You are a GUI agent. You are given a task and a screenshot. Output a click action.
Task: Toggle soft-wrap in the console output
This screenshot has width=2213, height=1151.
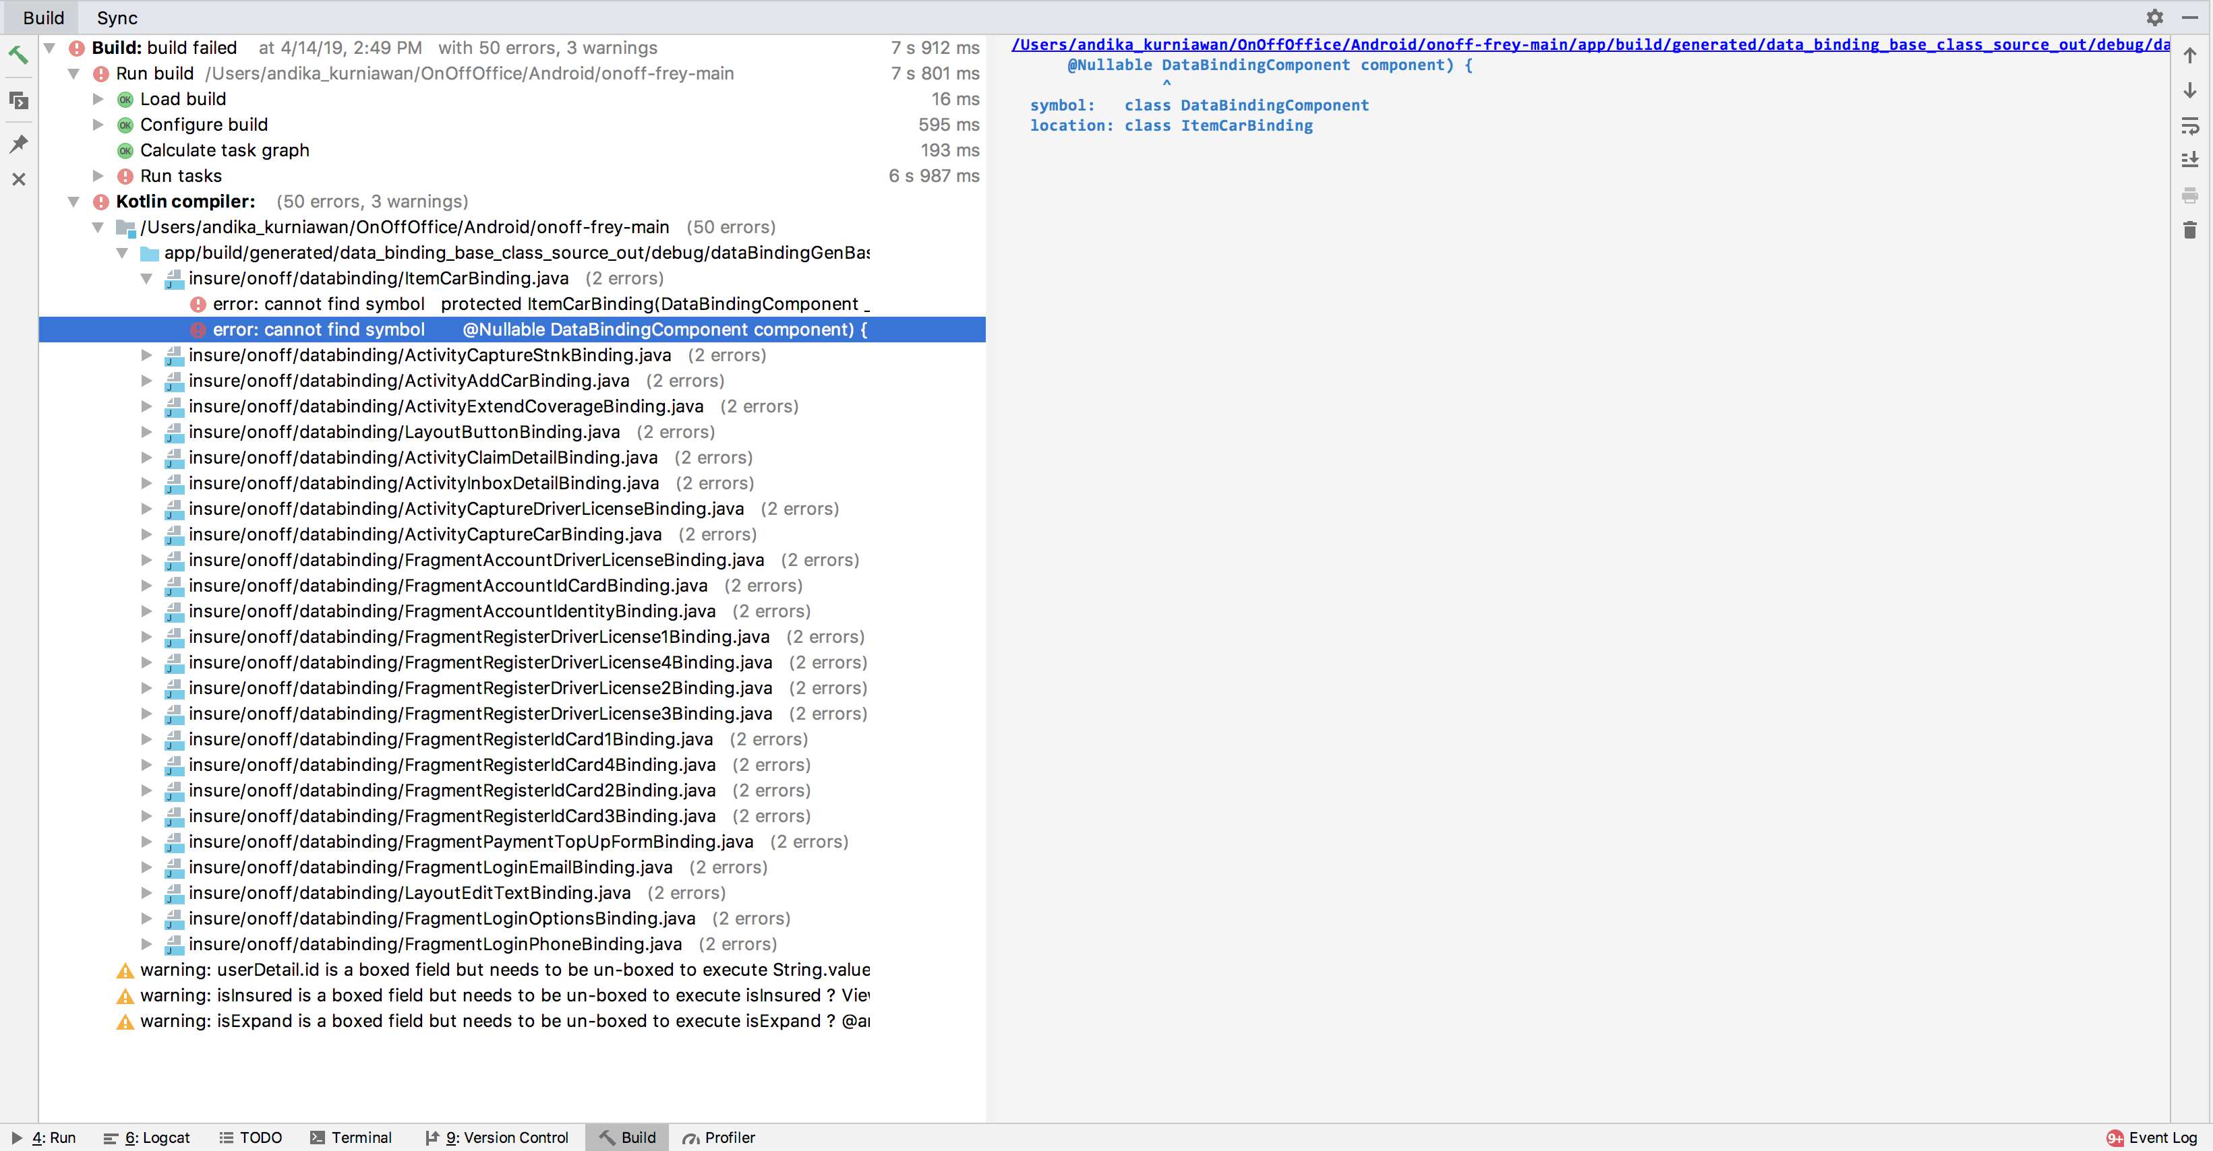pos(2190,125)
